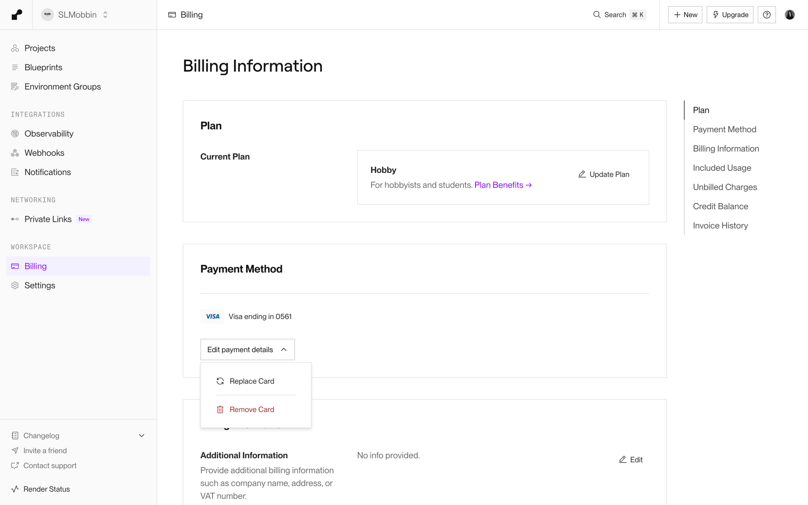
Task: Click the Visa card logo
Action: coord(213,316)
